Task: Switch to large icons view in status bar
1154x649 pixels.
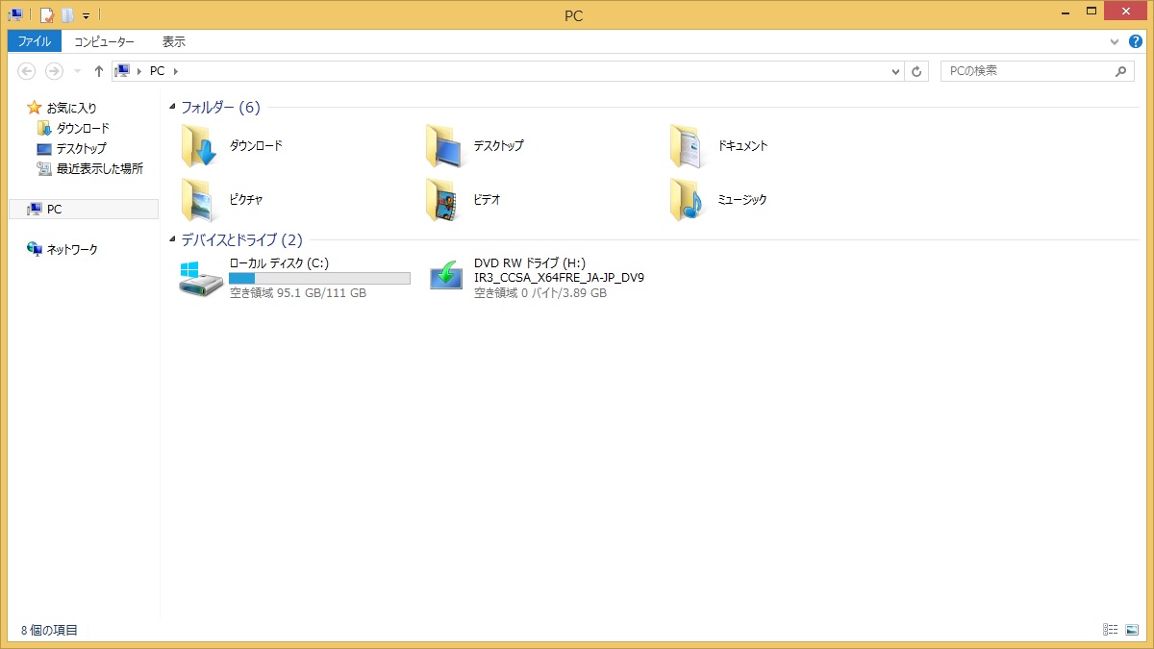Action: click(1131, 630)
